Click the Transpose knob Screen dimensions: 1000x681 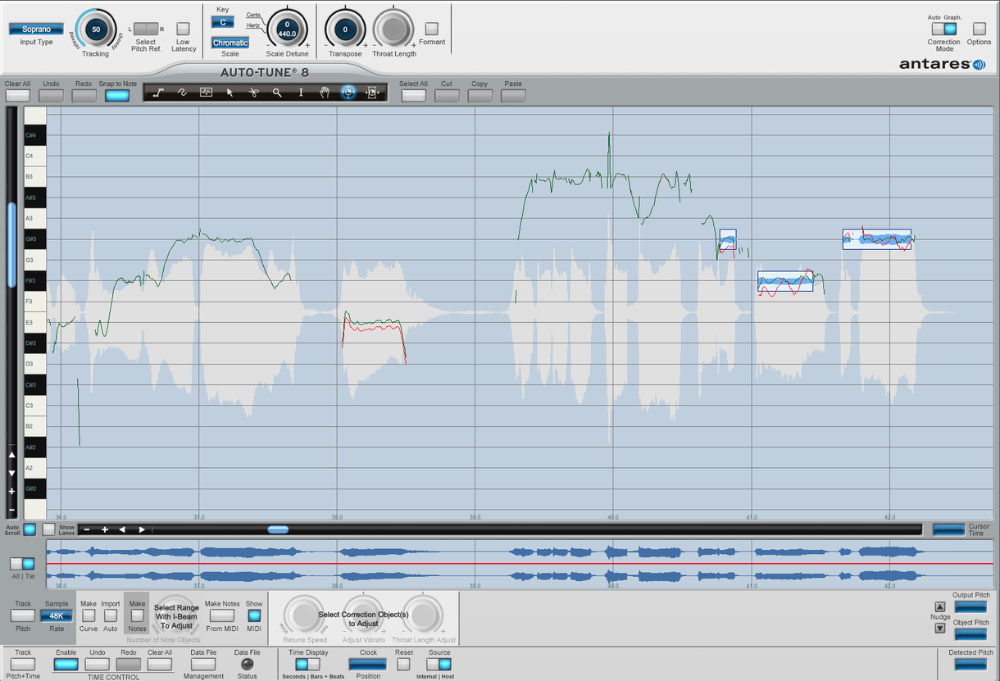[345, 30]
